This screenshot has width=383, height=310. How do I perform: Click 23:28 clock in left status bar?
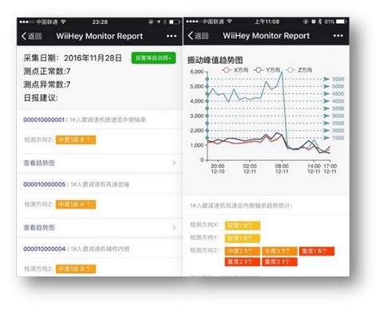pos(100,22)
